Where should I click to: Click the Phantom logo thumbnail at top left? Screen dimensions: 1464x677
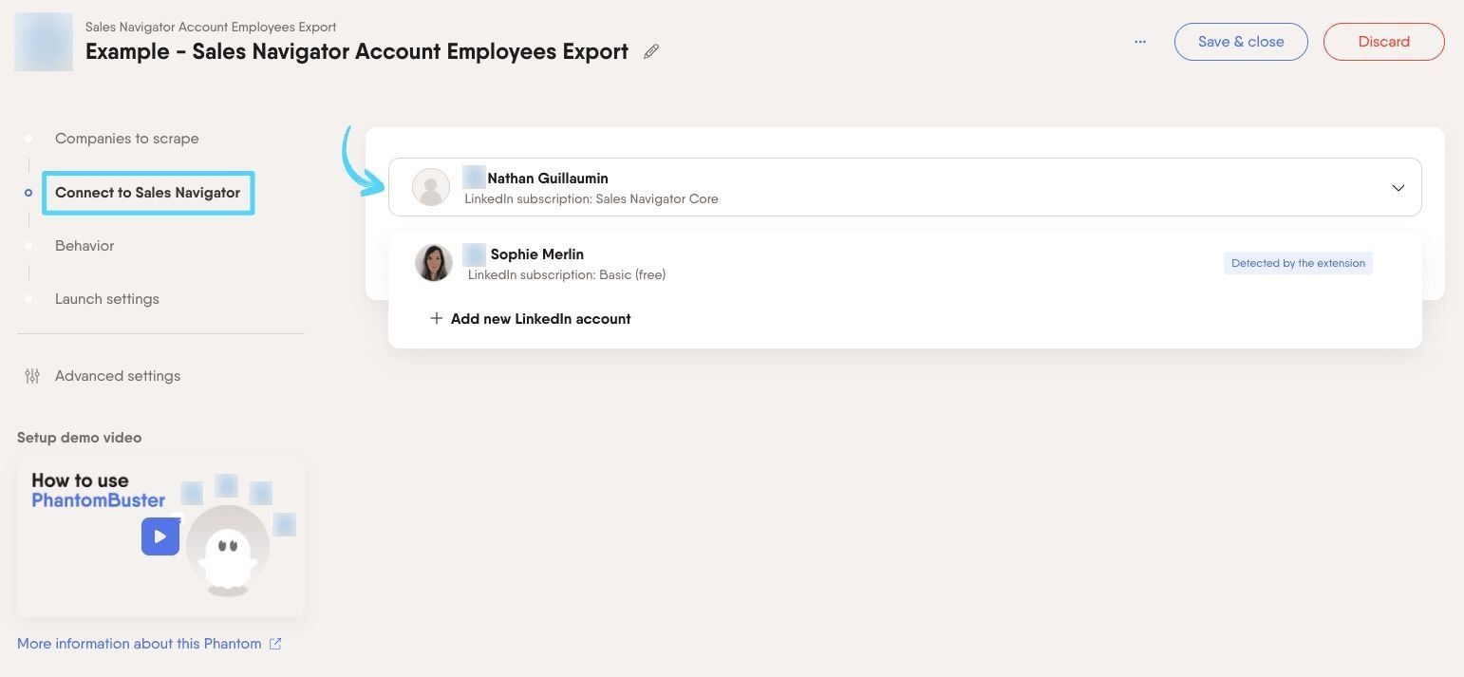click(44, 42)
